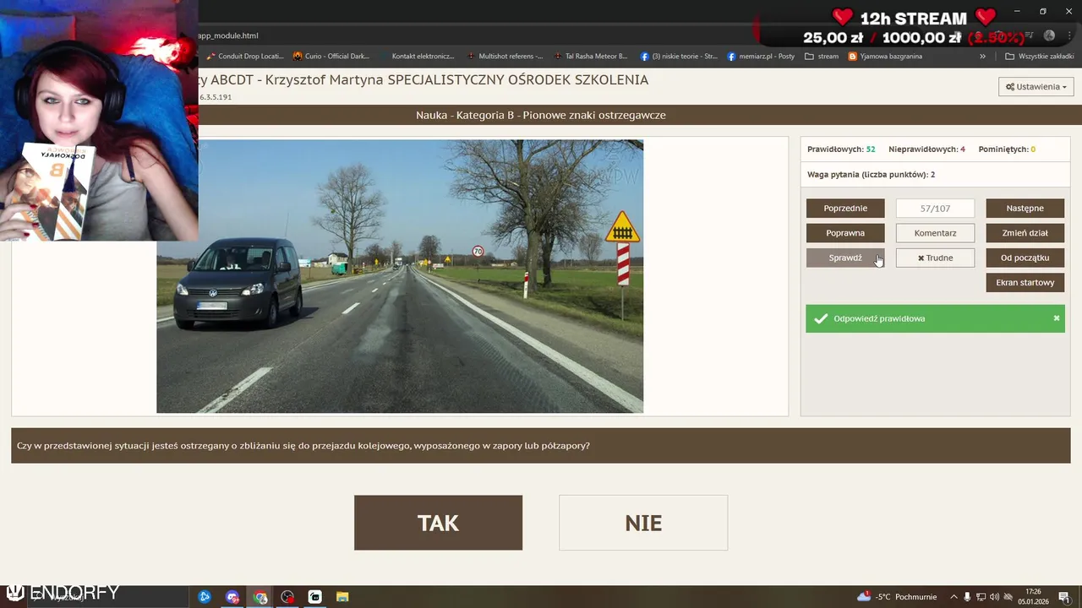Open the Wszystkie zakładki folder
Screen dimensions: 1082x608
coord(1039,57)
